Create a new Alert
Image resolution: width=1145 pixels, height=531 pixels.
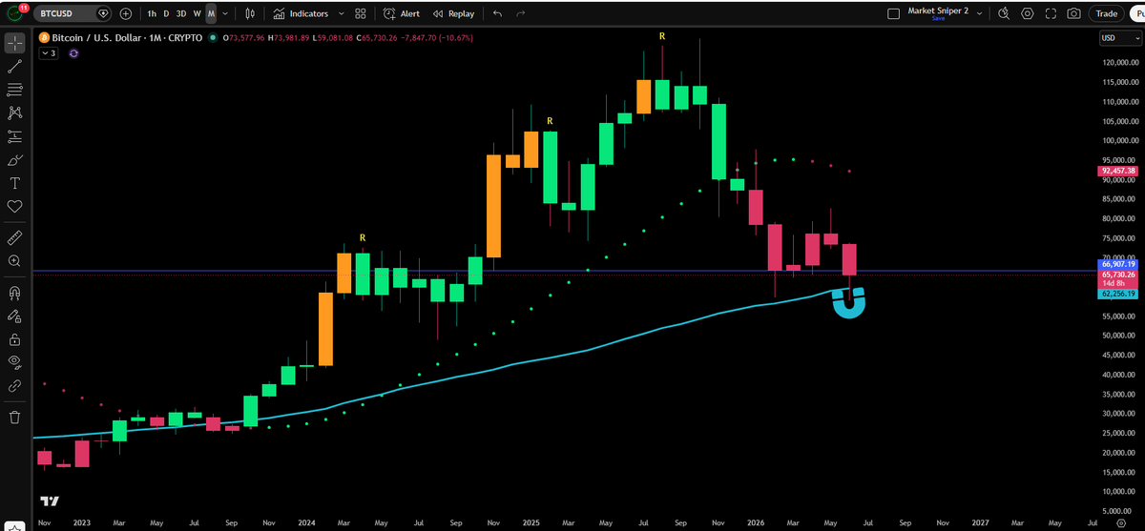click(x=402, y=14)
